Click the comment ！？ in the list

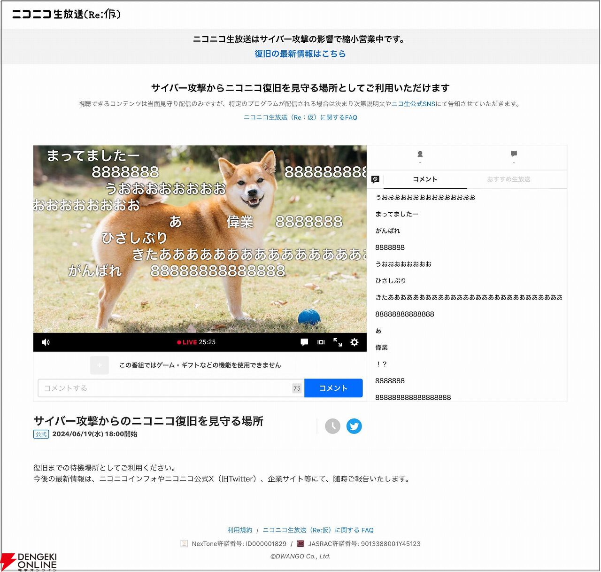(x=381, y=364)
